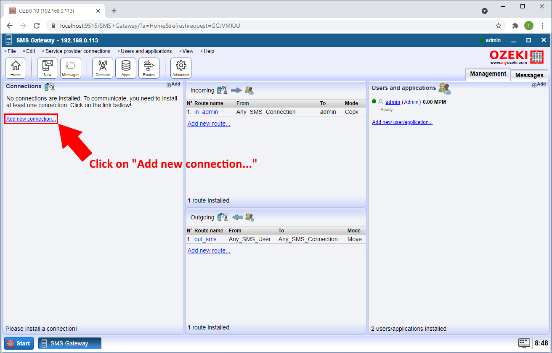Screen dimensions: 552x353
Task: Click the Add button in Users panel
Action: [539, 84]
